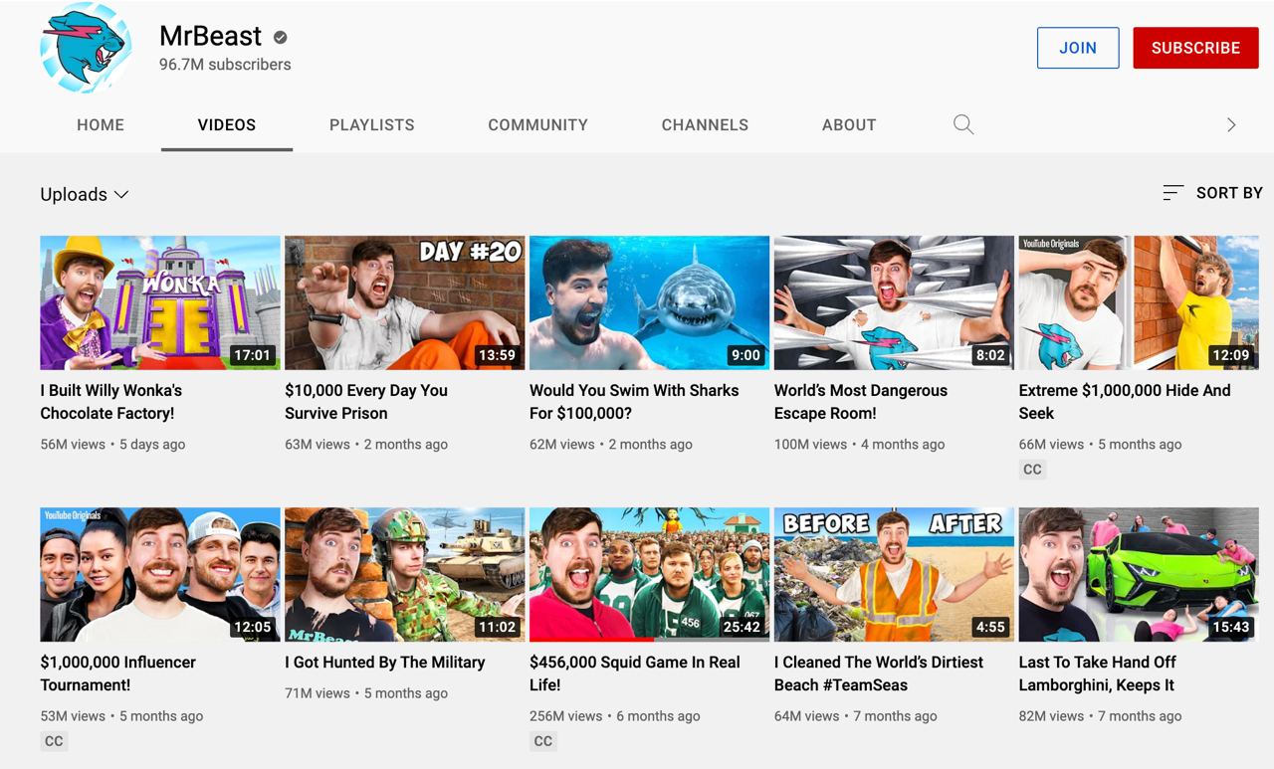Go to the Community tab

537,124
